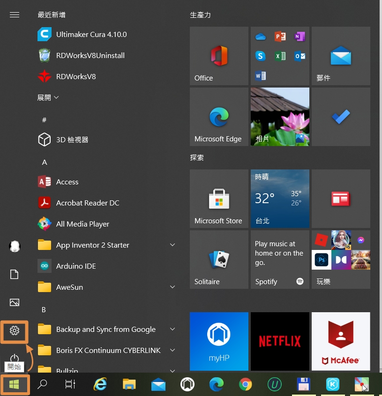This screenshot has height=396, width=382.
Task: Click the Power button in Start sidebar
Action: coord(15,358)
